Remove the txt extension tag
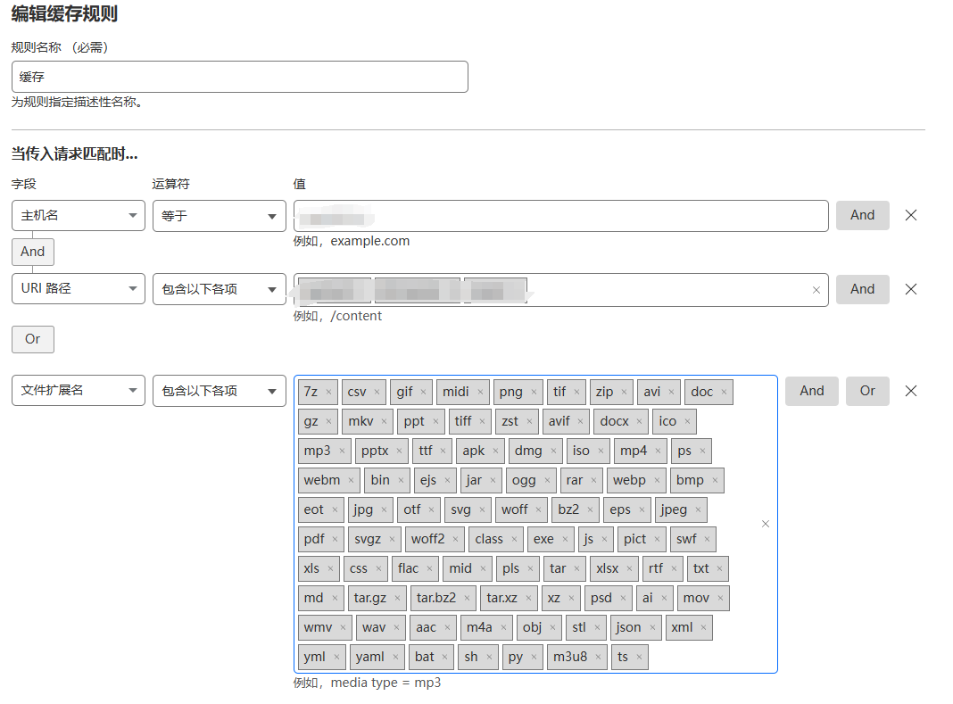This screenshot has width=953, height=704. click(x=719, y=569)
